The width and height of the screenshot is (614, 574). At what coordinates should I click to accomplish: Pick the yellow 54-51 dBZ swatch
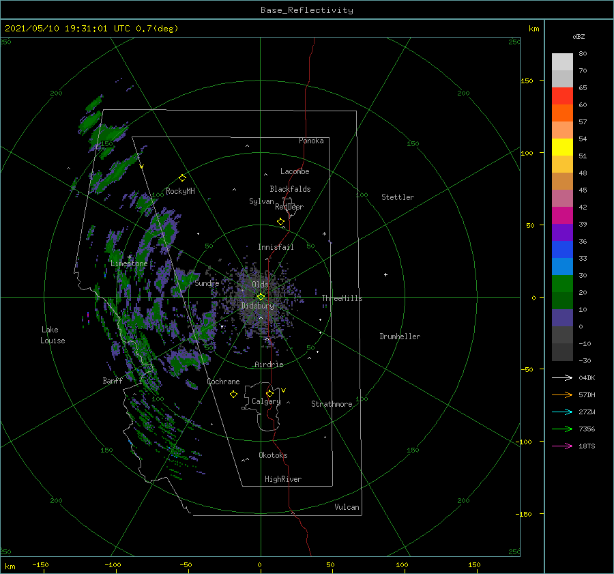click(x=562, y=147)
